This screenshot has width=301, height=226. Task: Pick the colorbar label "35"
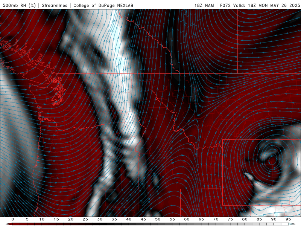coord(114,219)
